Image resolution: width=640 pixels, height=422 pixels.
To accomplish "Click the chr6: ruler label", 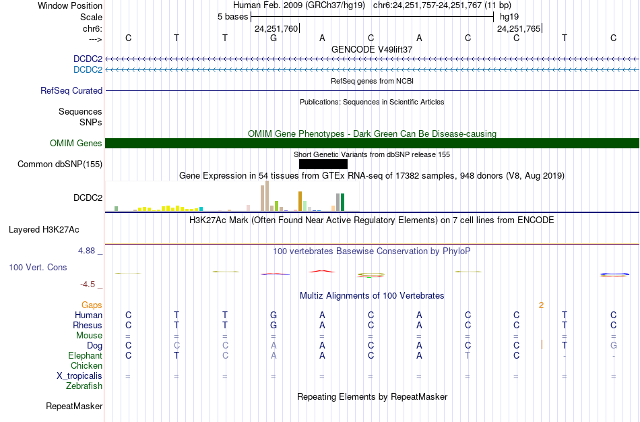I will tap(93, 28).
